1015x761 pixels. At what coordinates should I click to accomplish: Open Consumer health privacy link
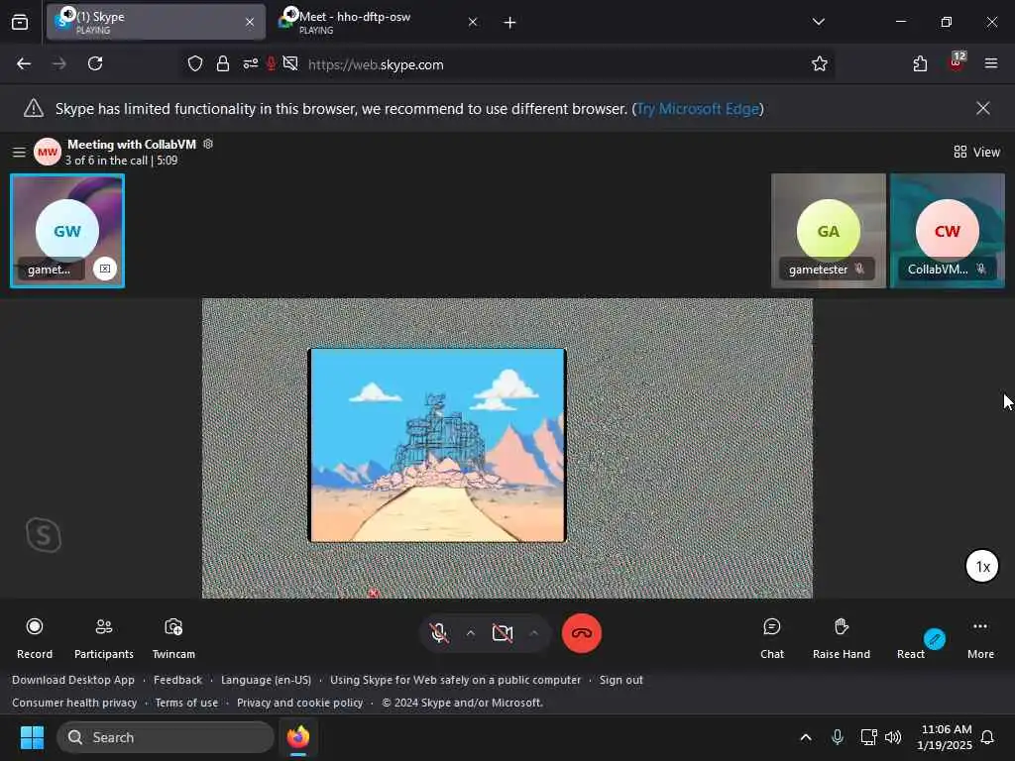point(74,703)
